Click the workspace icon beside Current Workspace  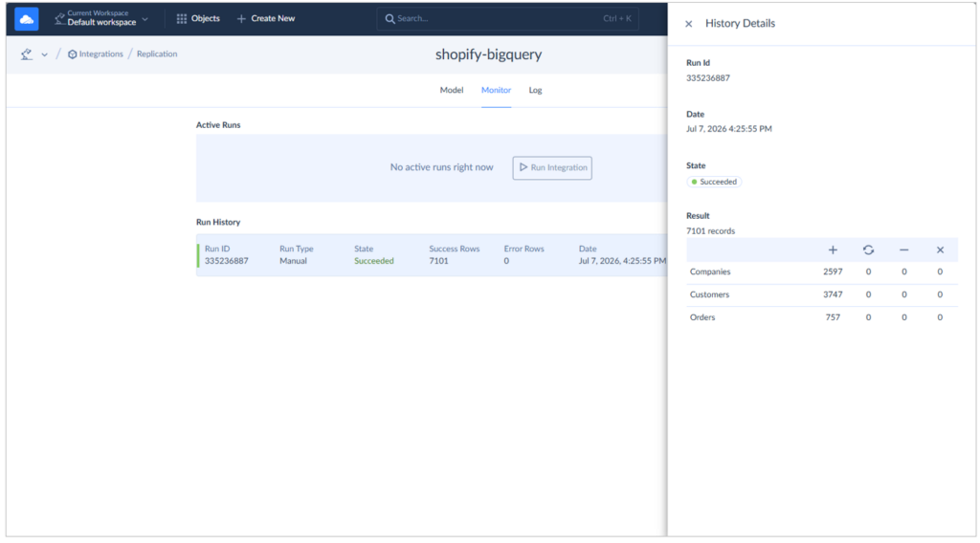point(59,19)
